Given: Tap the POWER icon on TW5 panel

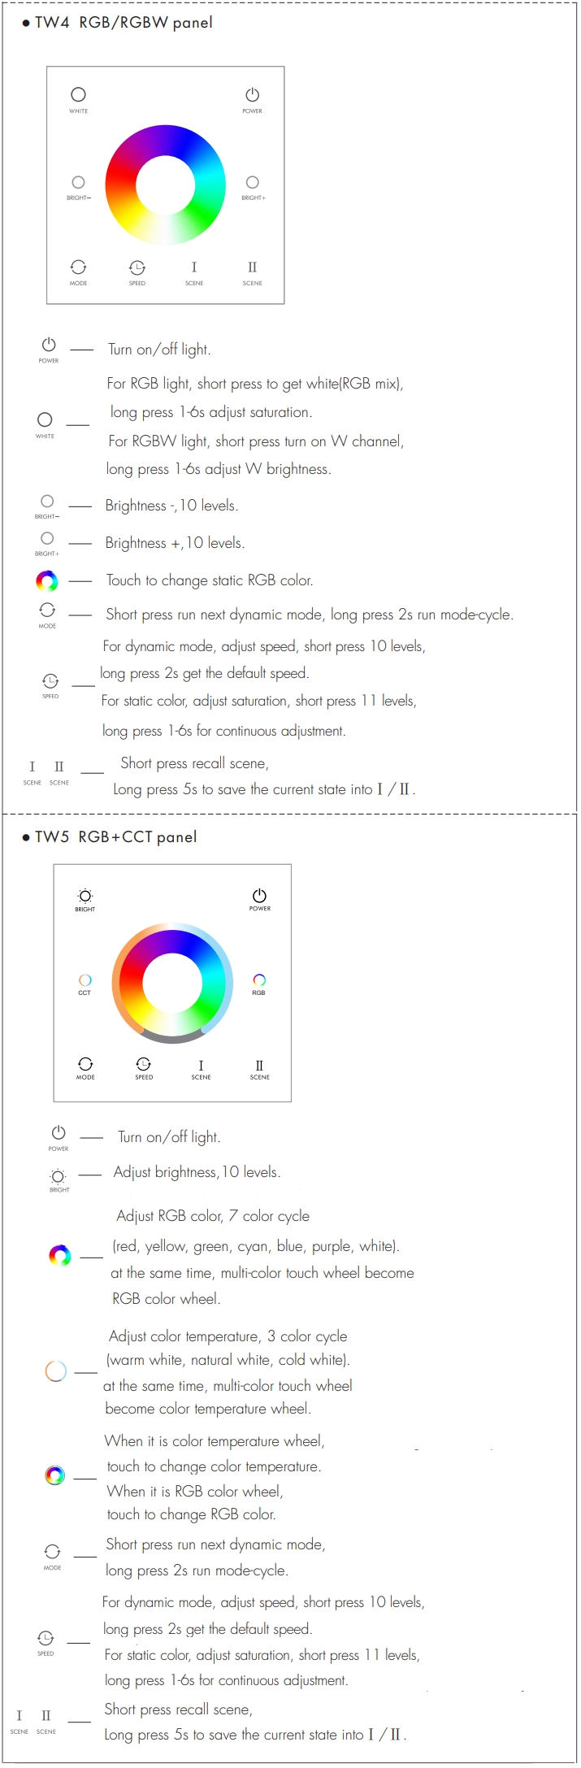Looking at the screenshot, I should 259,895.
